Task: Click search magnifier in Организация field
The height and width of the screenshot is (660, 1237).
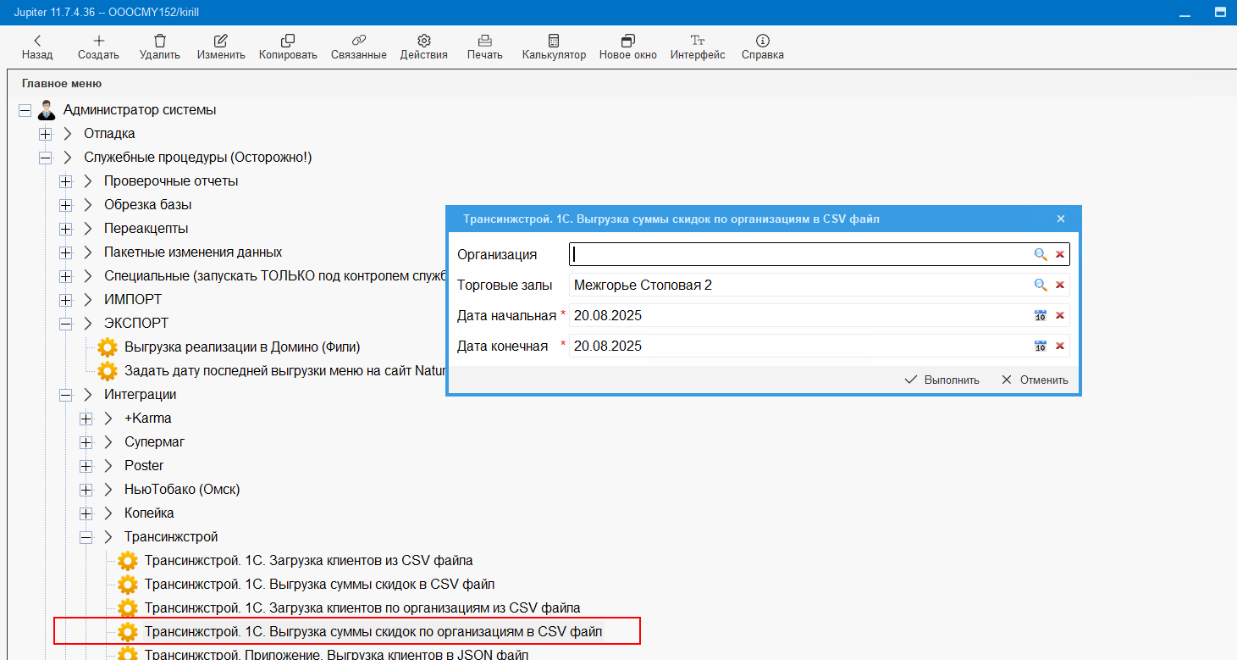Action: point(1040,254)
